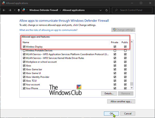Click the Cancel button
The width and height of the screenshot is (155, 118).
click(128, 114)
